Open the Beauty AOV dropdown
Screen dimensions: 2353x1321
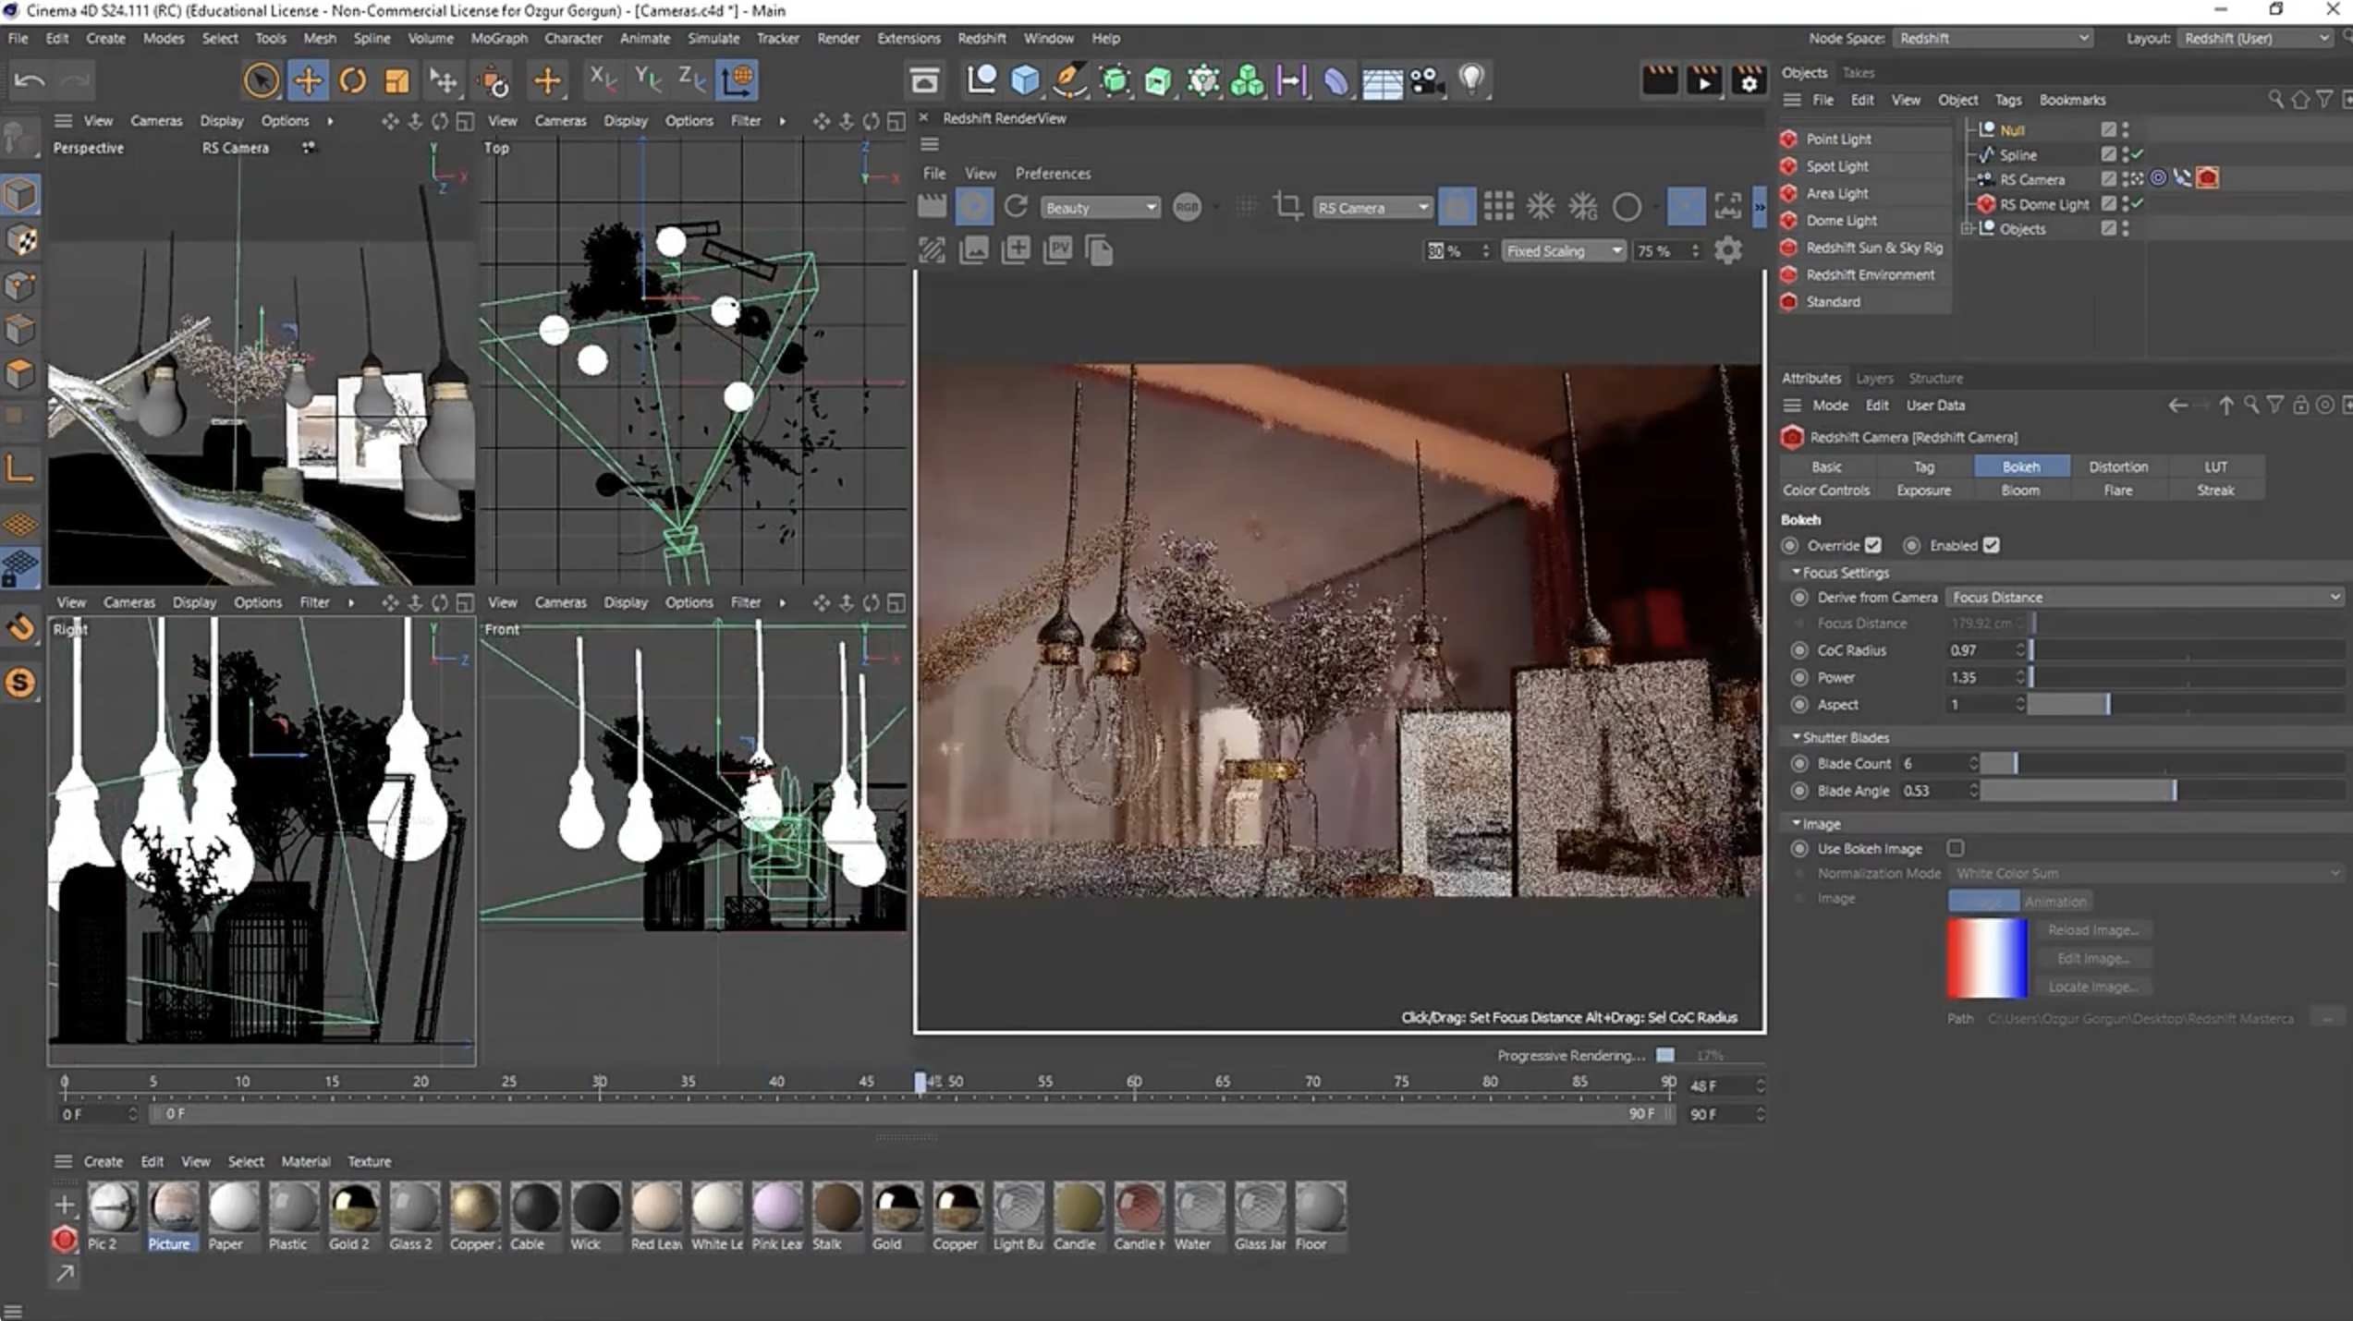1100,207
